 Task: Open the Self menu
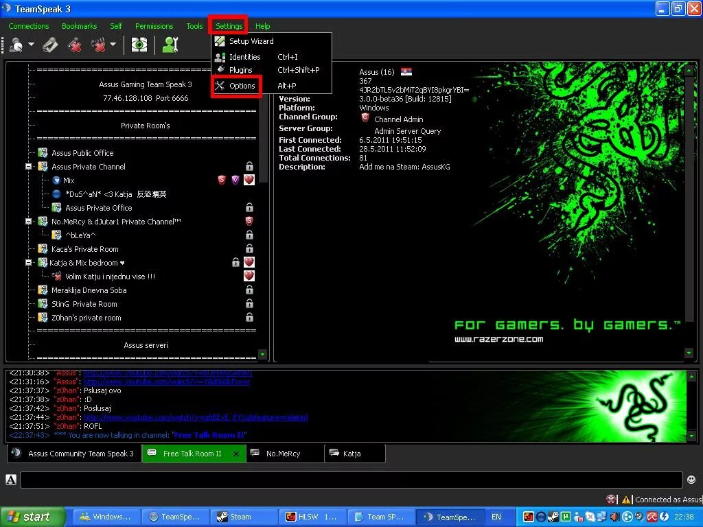pyautogui.click(x=116, y=26)
